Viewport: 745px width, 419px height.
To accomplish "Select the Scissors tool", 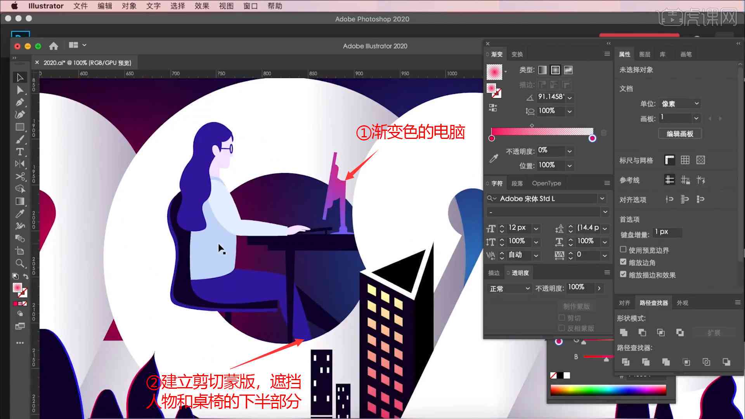I will (x=20, y=177).
